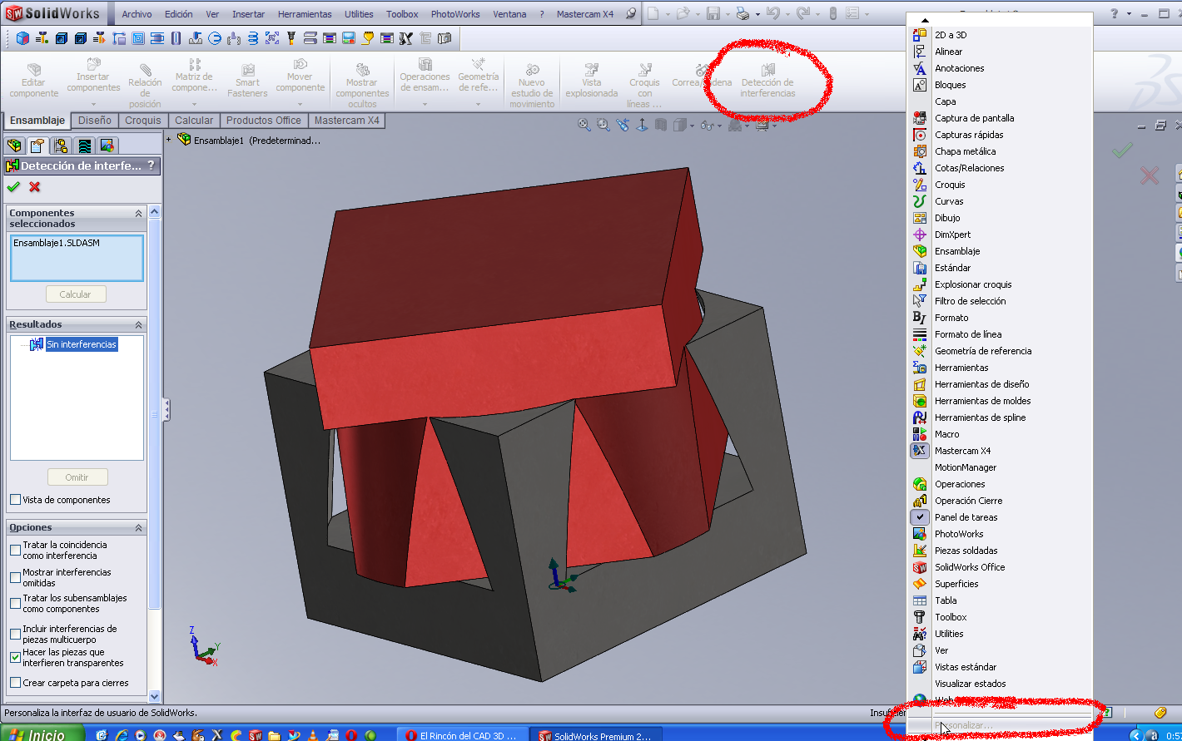Click the Omitir button

tap(77, 477)
